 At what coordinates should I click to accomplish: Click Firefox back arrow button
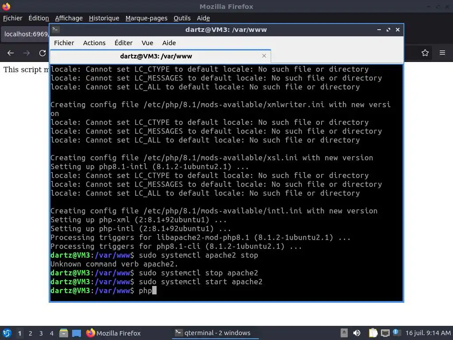[11, 53]
